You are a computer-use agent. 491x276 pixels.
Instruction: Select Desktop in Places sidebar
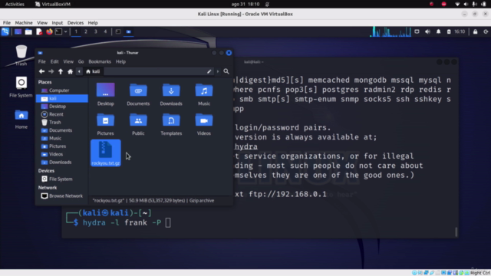pyautogui.click(x=62, y=107)
